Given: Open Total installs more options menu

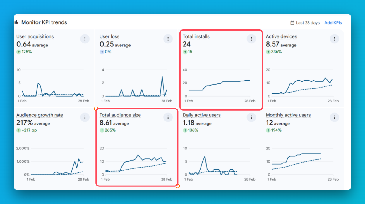Looking at the screenshot, I should [x=251, y=39].
